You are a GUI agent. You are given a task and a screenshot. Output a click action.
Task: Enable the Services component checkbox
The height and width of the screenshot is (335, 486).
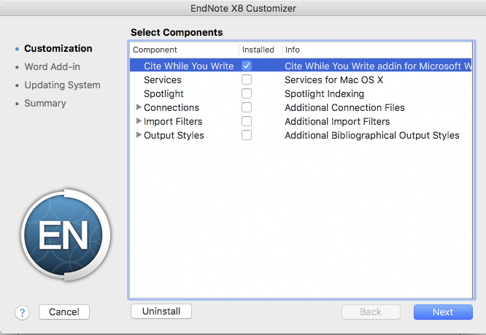(247, 80)
